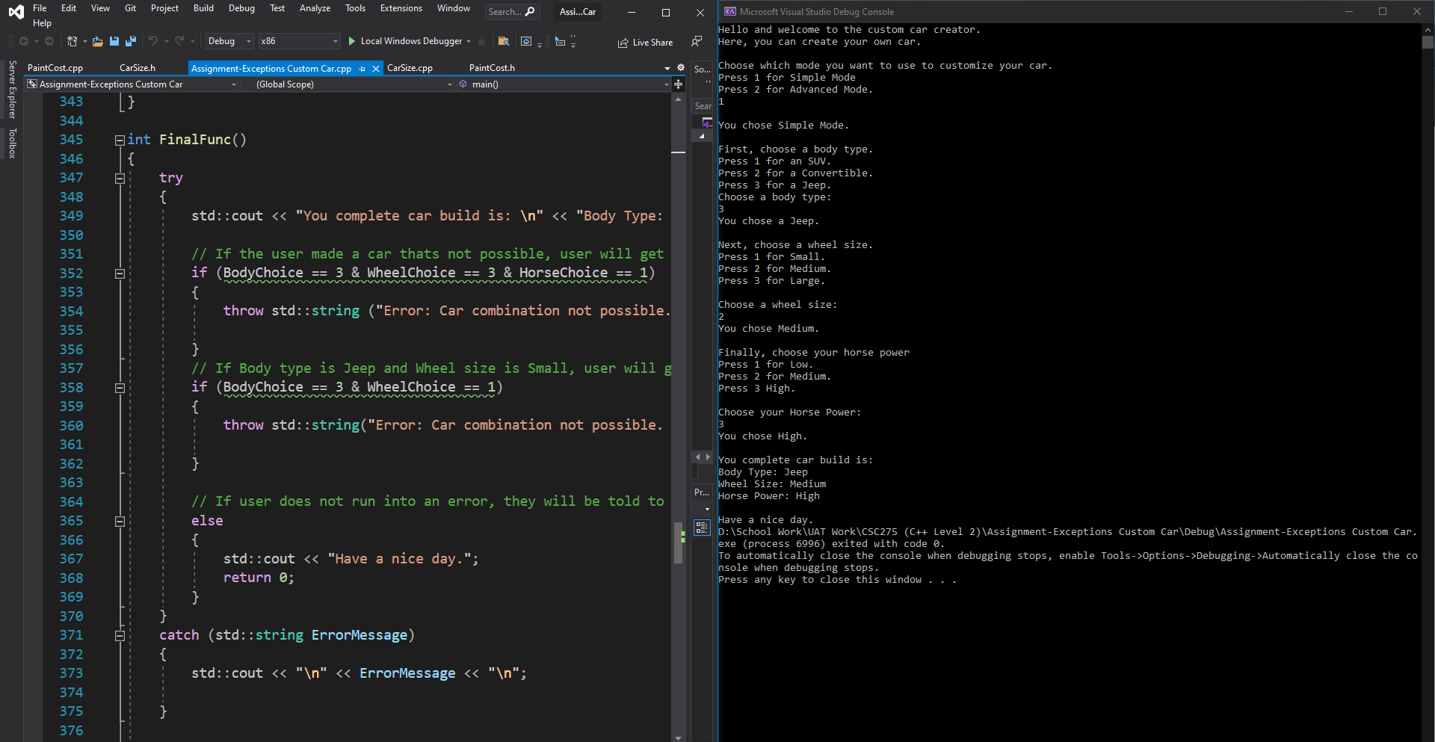Click the Live Share button
This screenshot has width=1435, height=742.
pyautogui.click(x=645, y=43)
